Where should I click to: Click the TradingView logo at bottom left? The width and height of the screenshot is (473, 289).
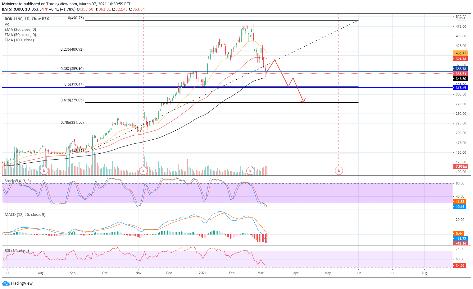[17, 283]
